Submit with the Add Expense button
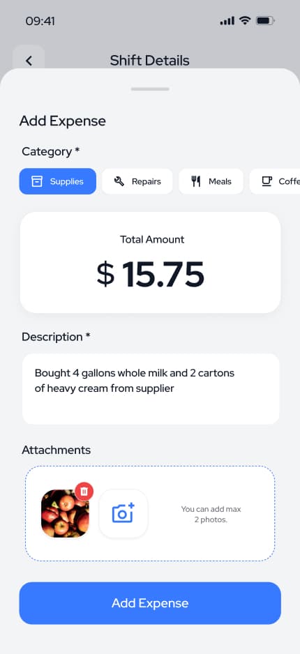 tap(150, 603)
